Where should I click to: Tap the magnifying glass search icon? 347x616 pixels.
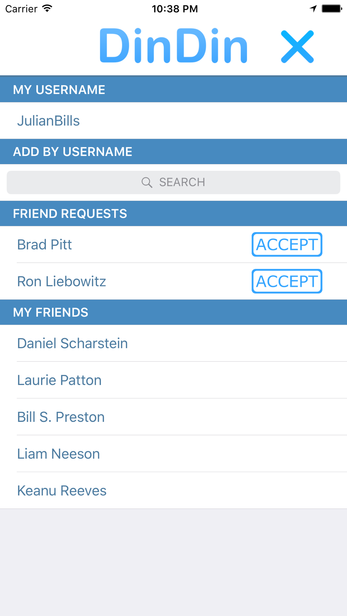pyautogui.click(x=147, y=183)
